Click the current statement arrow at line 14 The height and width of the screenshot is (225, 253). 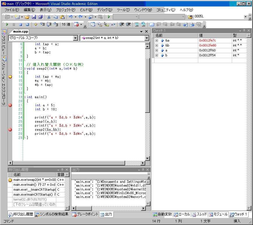point(10,77)
